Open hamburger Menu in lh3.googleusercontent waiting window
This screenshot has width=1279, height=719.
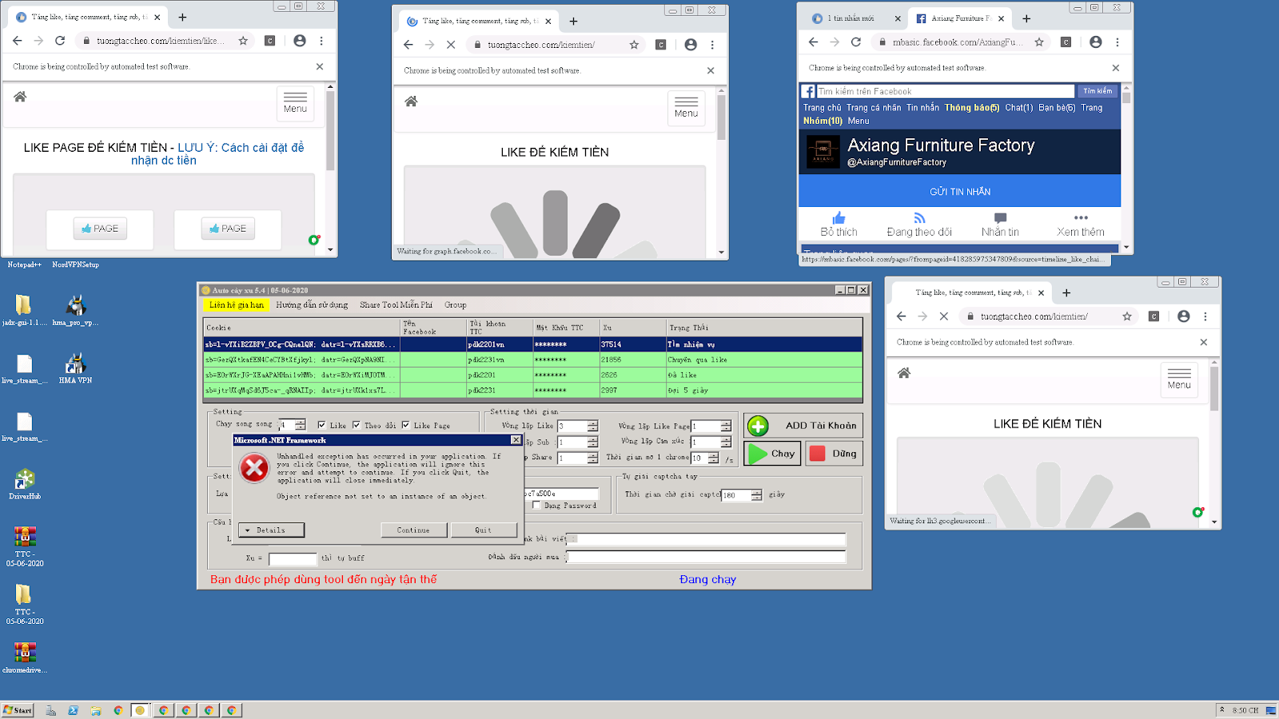click(1179, 379)
